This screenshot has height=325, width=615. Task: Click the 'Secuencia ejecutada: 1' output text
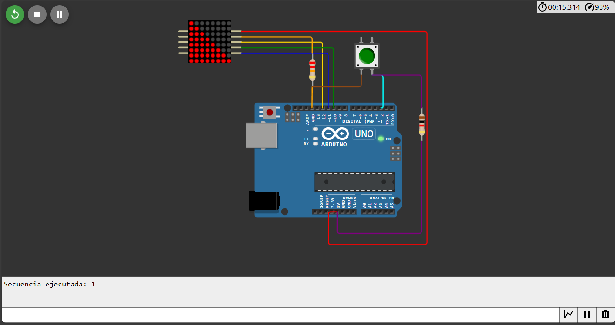click(x=49, y=284)
